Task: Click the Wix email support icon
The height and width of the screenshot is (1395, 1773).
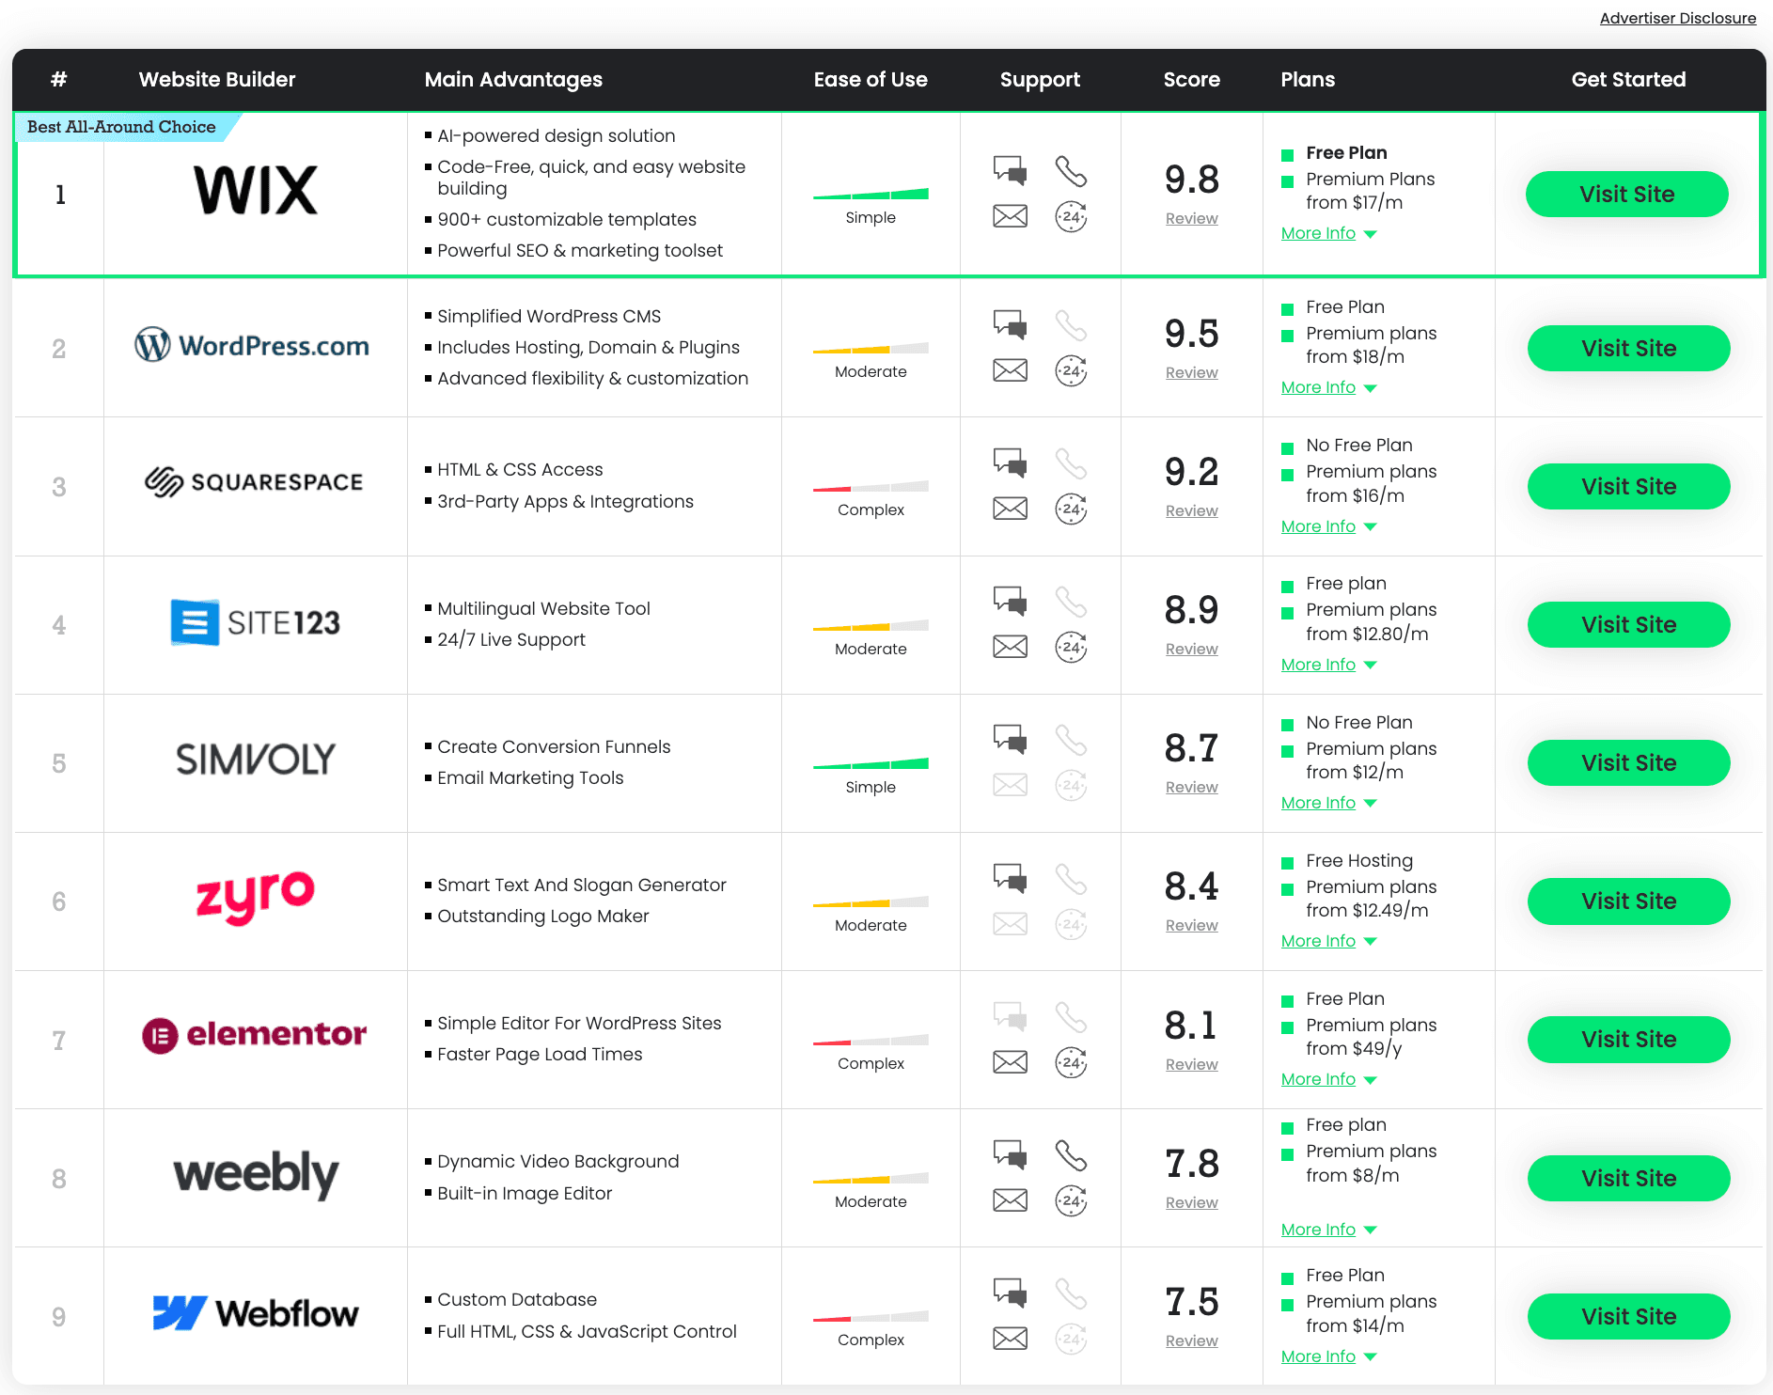Action: [x=1011, y=216]
